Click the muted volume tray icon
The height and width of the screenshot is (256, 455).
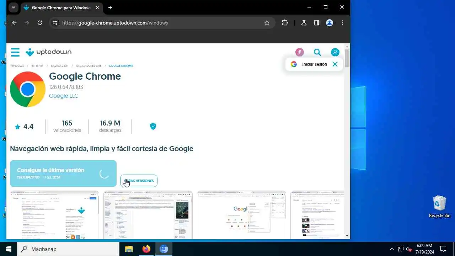coord(409,249)
